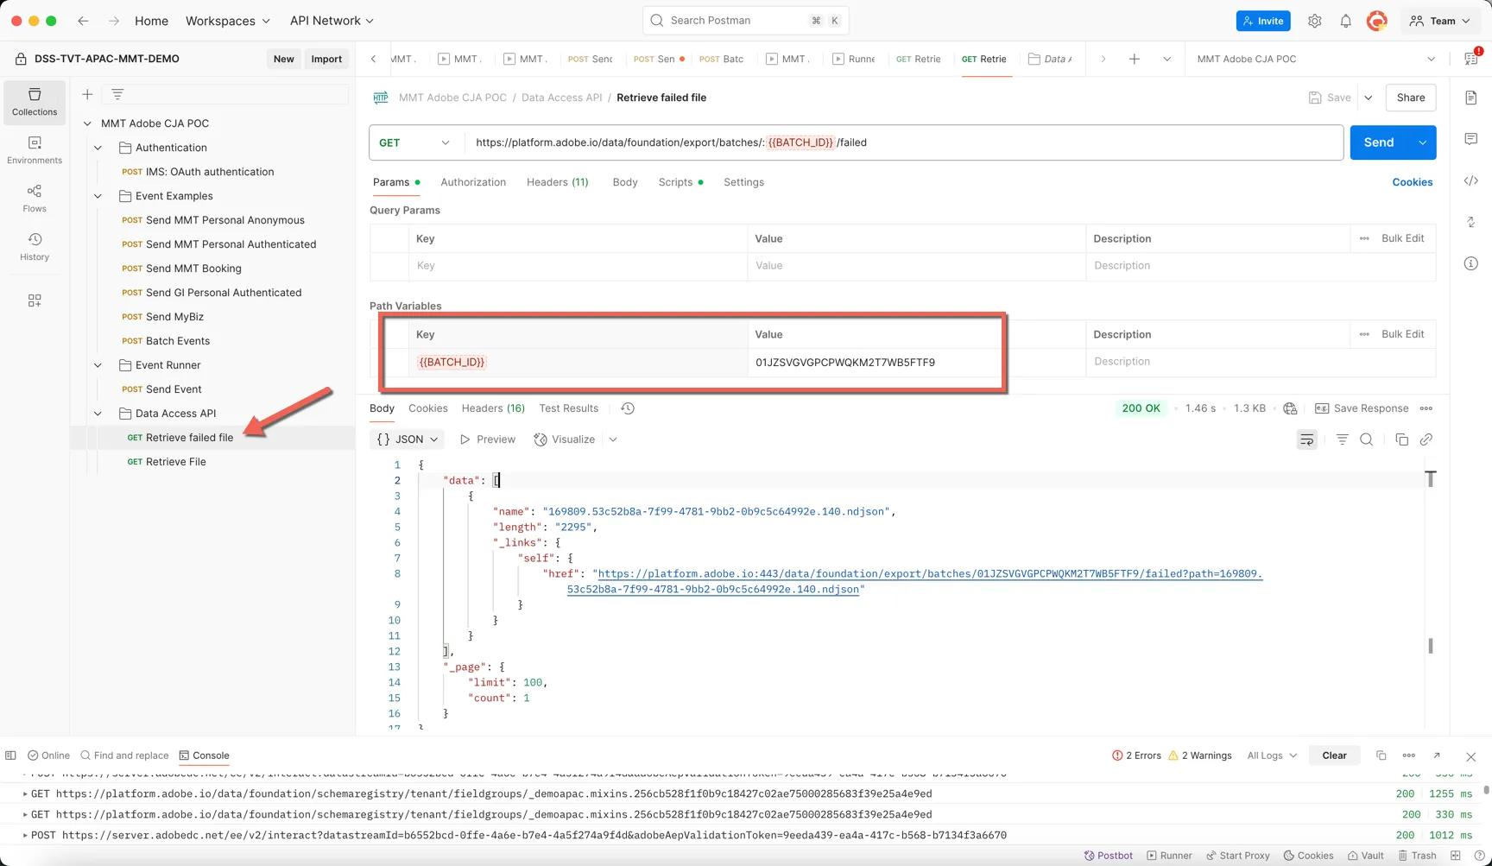Switch to the Authorization tab
Screen dimensions: 1492x866
click(473, 182)
